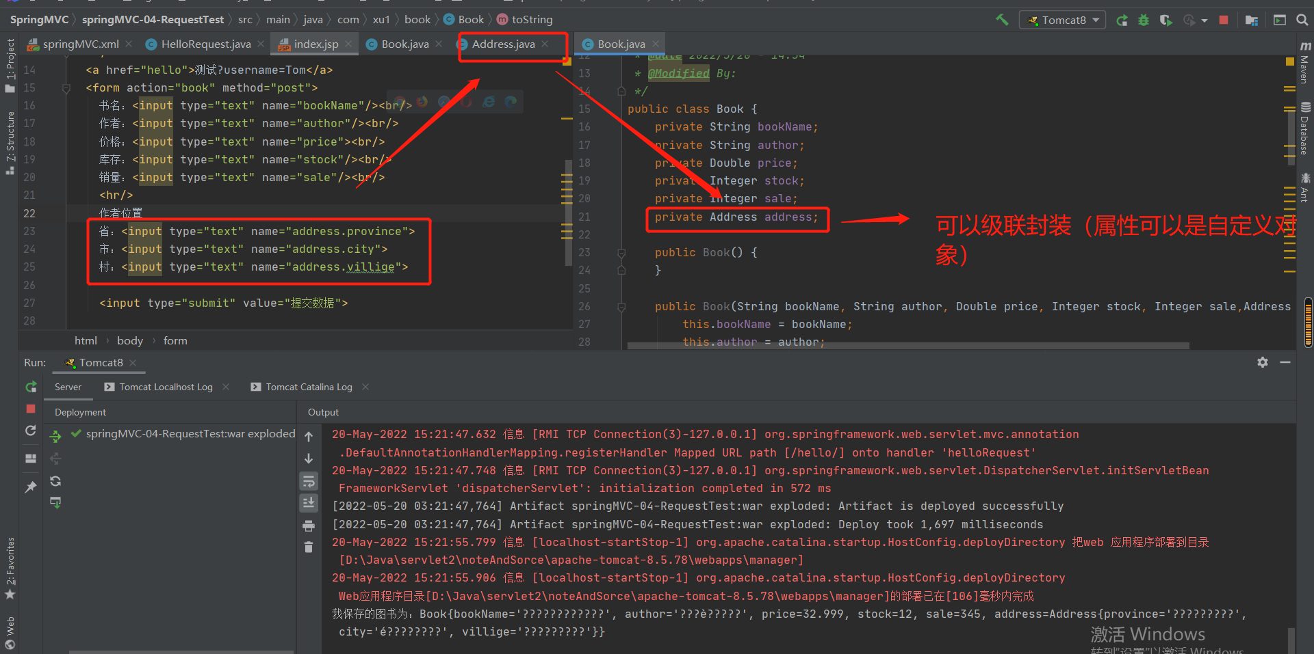Click 'form' in the editor breadcrumb
1314x654 pixels.
175,340
